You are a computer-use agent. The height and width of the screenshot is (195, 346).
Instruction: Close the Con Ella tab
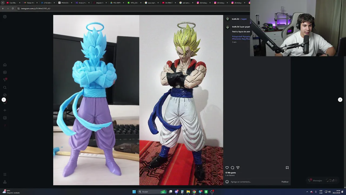coord(20,3)
